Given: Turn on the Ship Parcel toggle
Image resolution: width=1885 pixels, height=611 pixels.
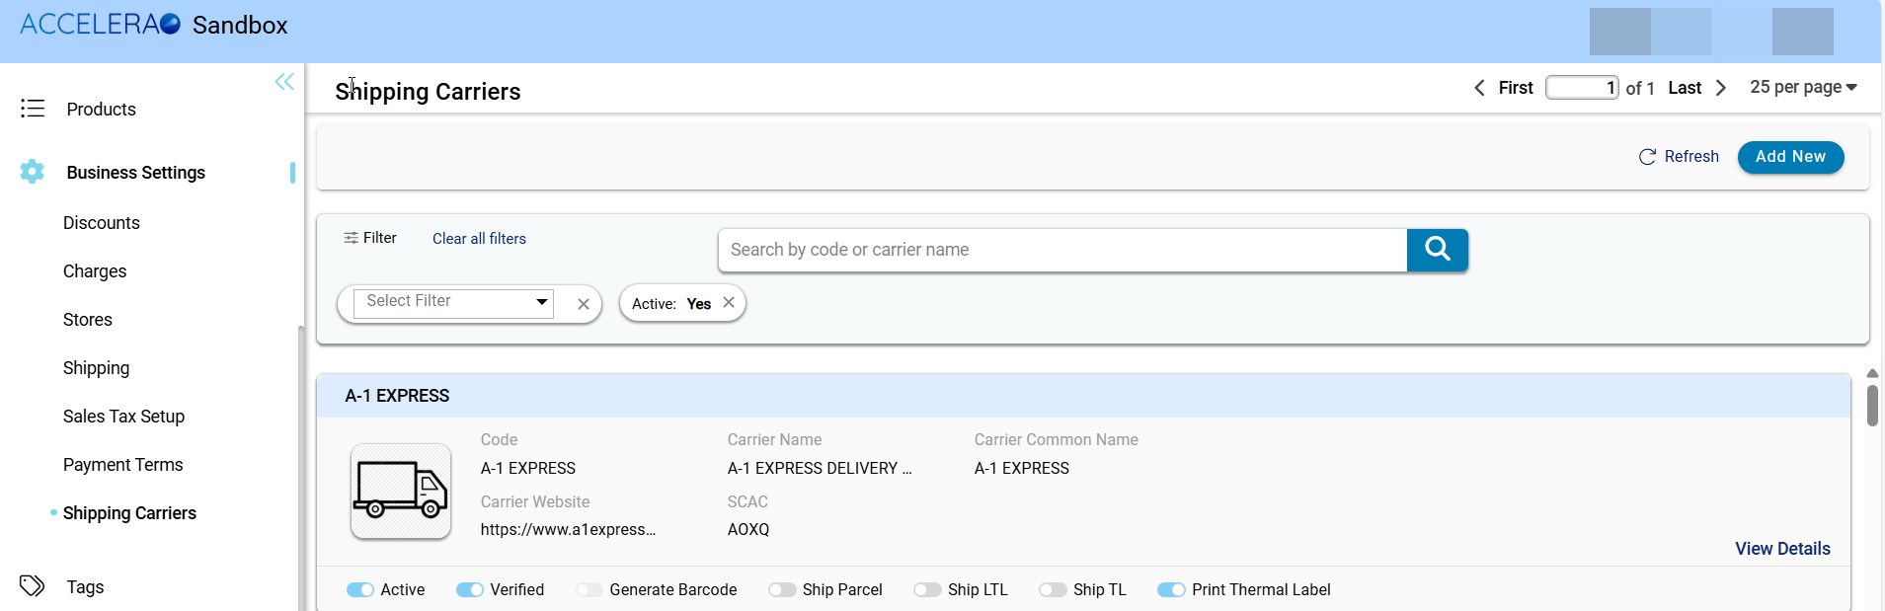Looking at the screenshot, I should coord(782,590).
